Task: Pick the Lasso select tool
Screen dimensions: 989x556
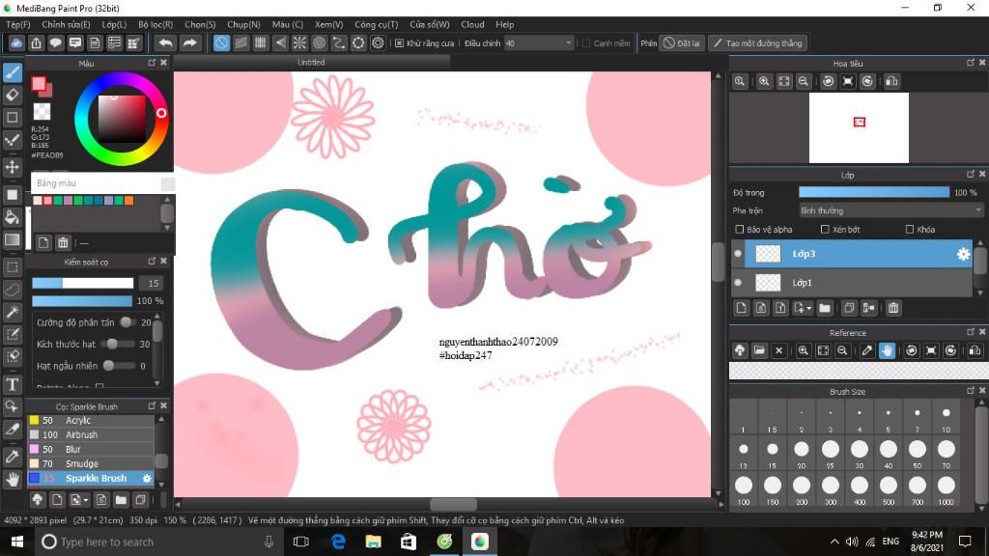Action: click(12, 290)
